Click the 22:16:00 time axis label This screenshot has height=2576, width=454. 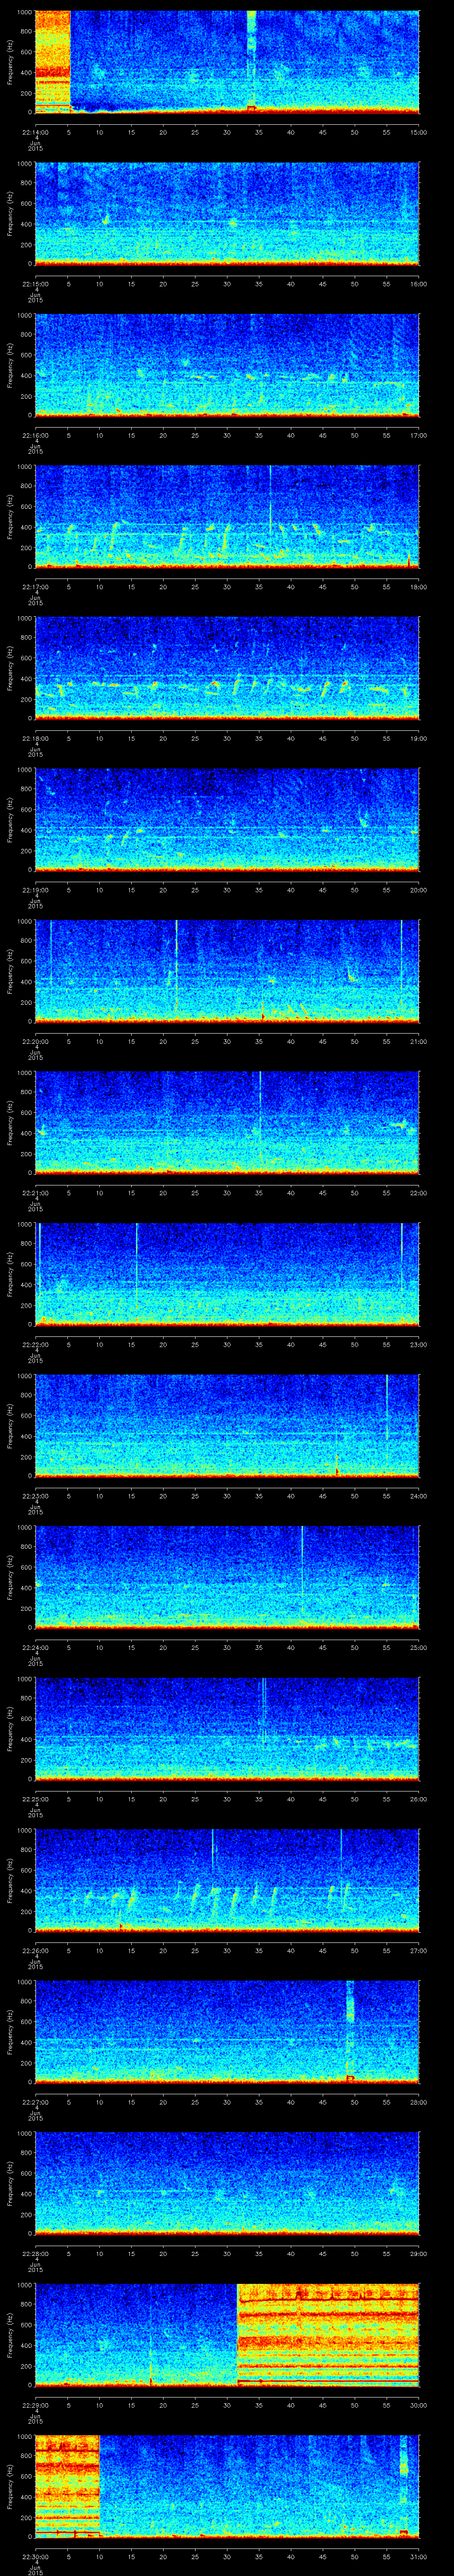point(35,435)
